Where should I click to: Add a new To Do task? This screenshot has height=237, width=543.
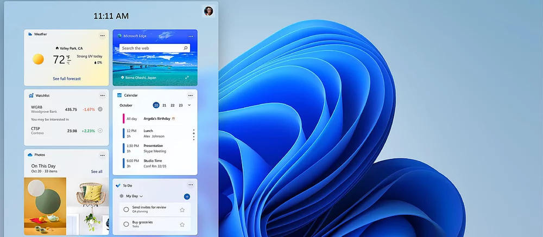(x=187, y=196)
